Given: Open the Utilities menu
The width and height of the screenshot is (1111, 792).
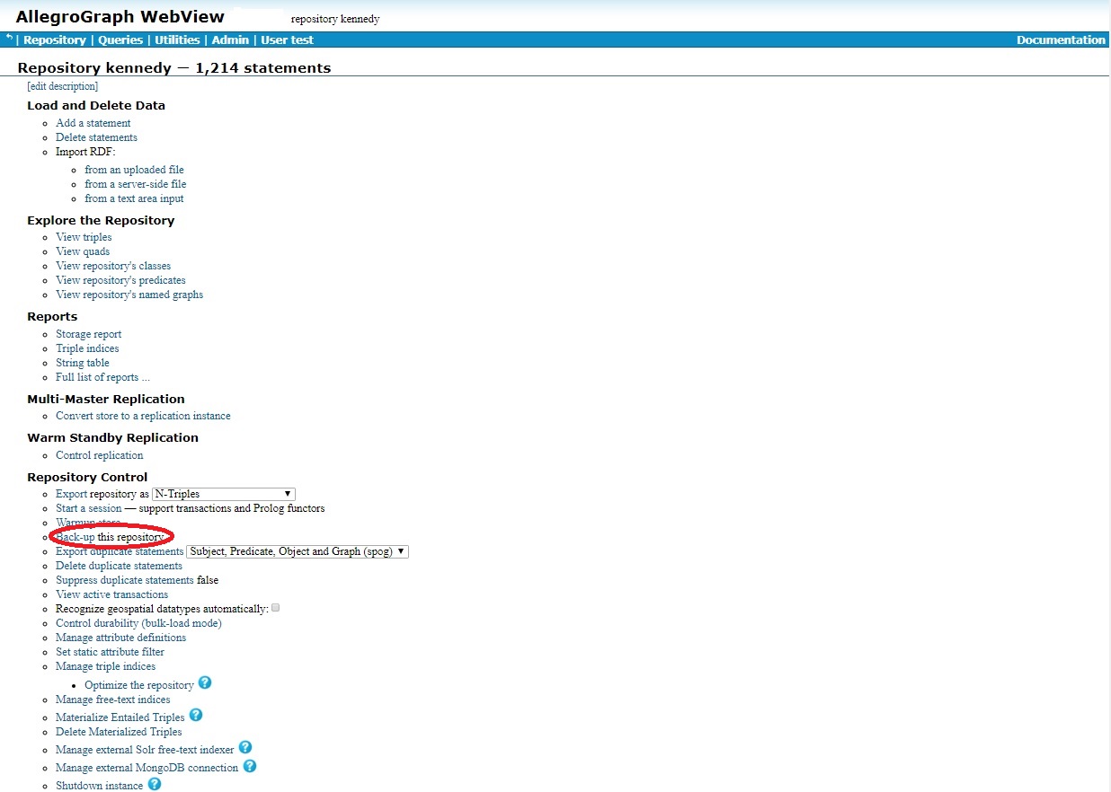Looking at the screenshot, I should (x=177, y=40).
